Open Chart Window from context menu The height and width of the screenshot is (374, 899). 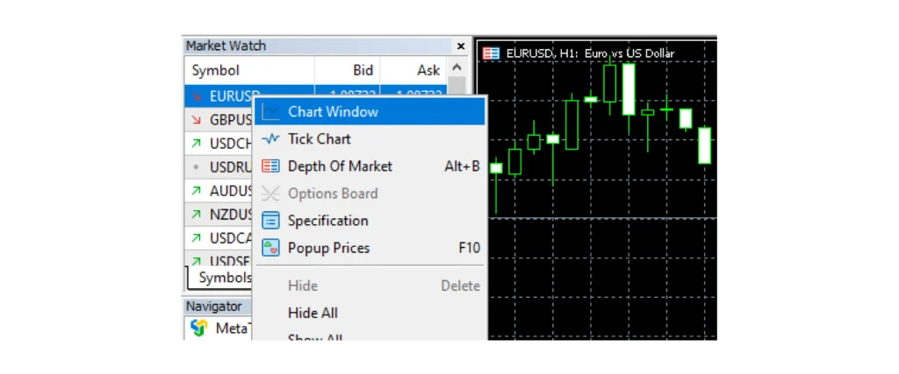coord(332,111)
